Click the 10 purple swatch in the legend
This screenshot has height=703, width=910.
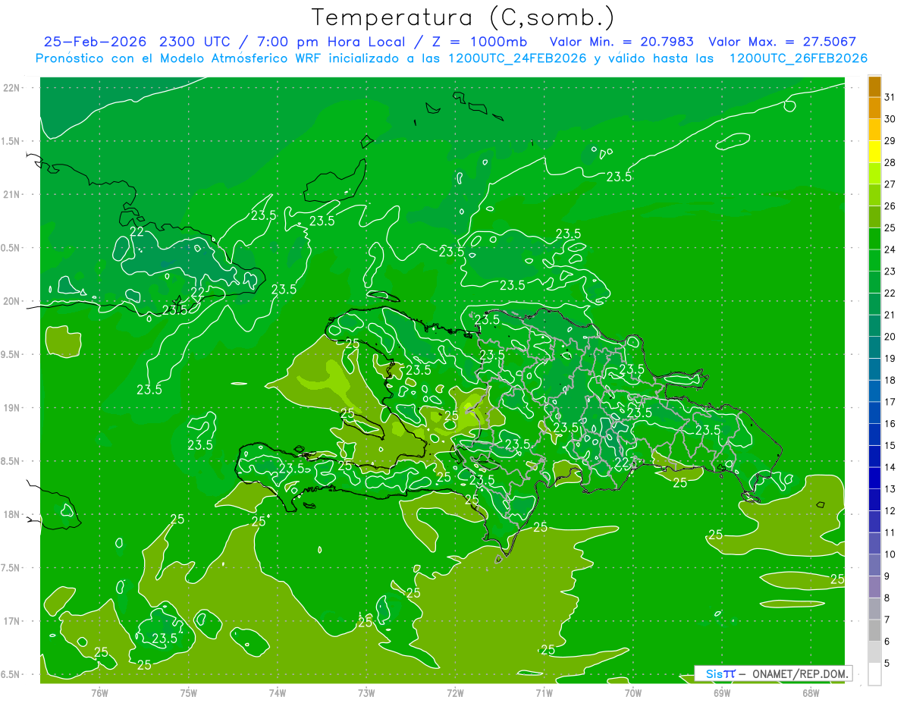[874, 543]
